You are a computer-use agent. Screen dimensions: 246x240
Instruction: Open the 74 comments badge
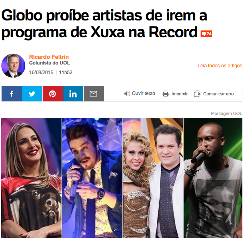click(x=206, y=34)
